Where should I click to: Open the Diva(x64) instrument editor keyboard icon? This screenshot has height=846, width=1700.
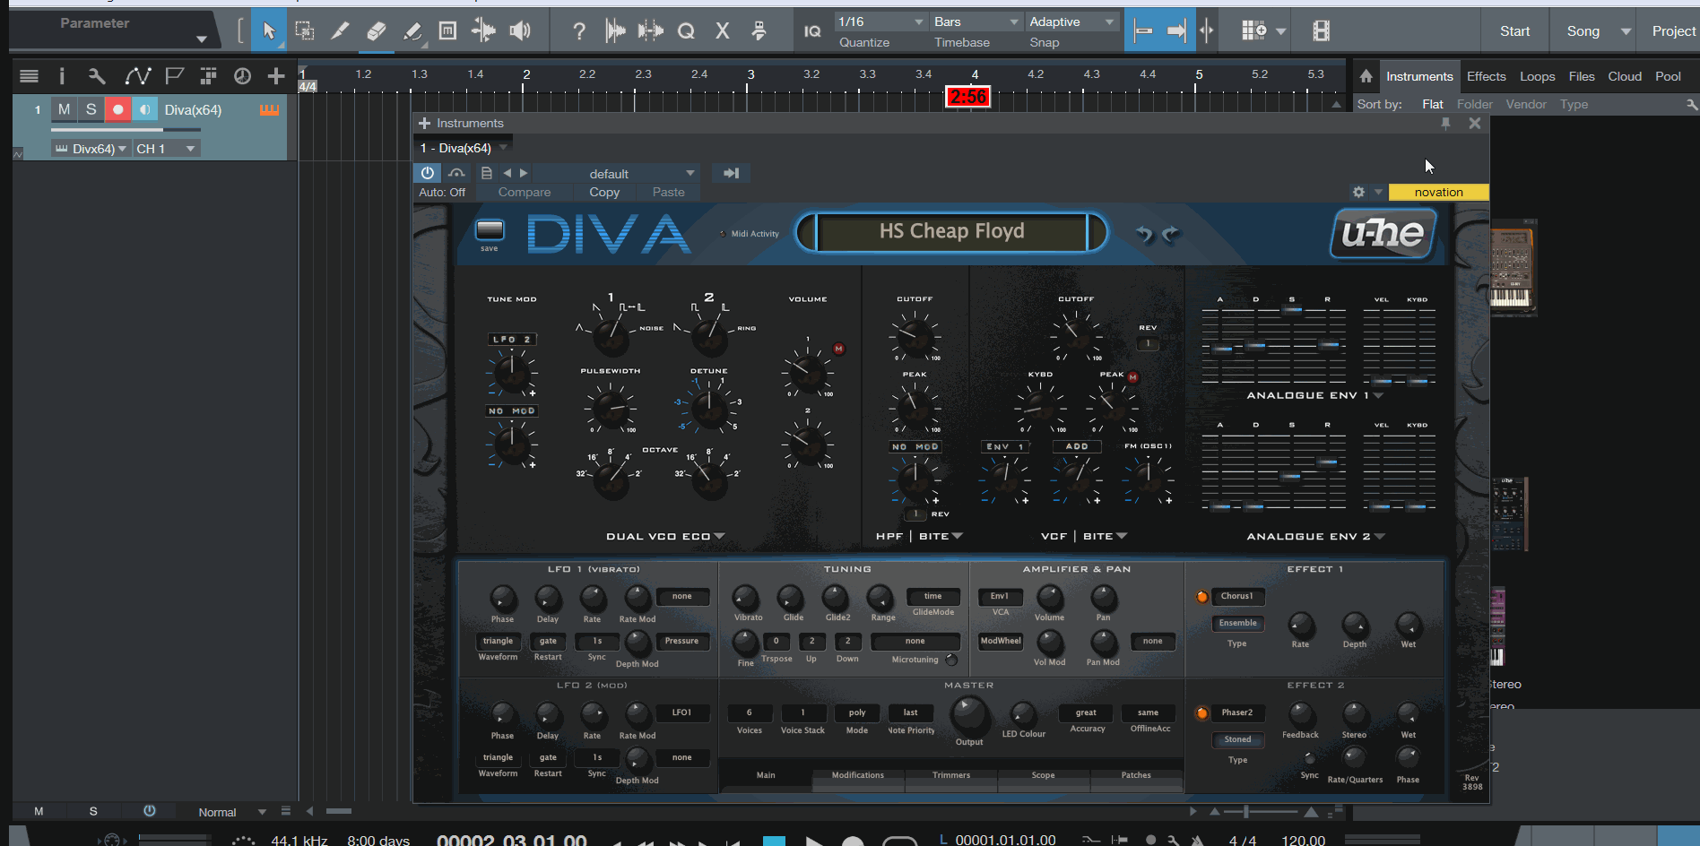(269, 109)
